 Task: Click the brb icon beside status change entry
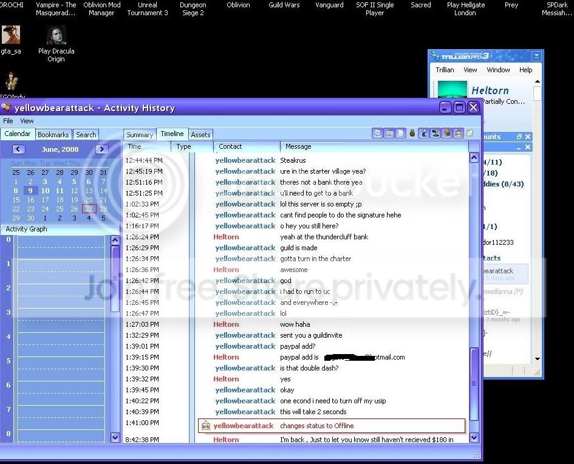tap(206, 426)
